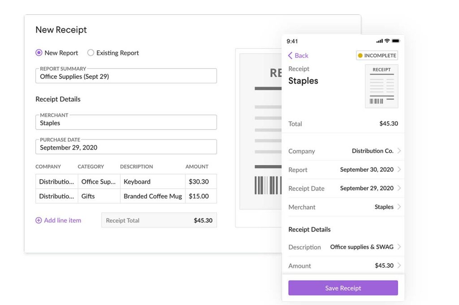Viewport: 459px width, 305px height.
Task: Tap the Wi-Fi icon in status bar
Action: click(x=387, y=41)
